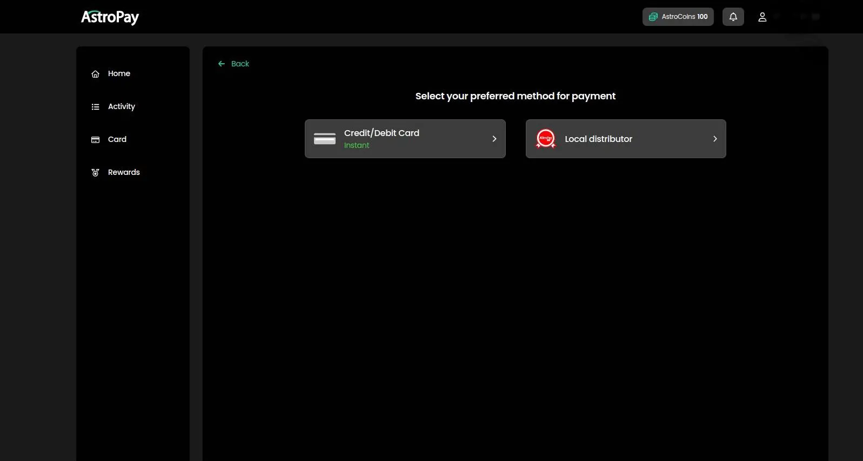Image resolution: width=863 pixels, height=461 pixels.
Task: Click the AstroPay logo
Action: (x=110, y=17)
